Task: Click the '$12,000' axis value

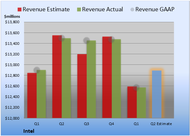Action: point(12,118)
